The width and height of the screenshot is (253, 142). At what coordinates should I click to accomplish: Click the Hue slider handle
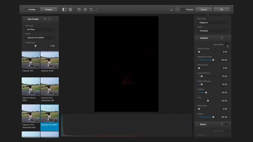(208, 101)
